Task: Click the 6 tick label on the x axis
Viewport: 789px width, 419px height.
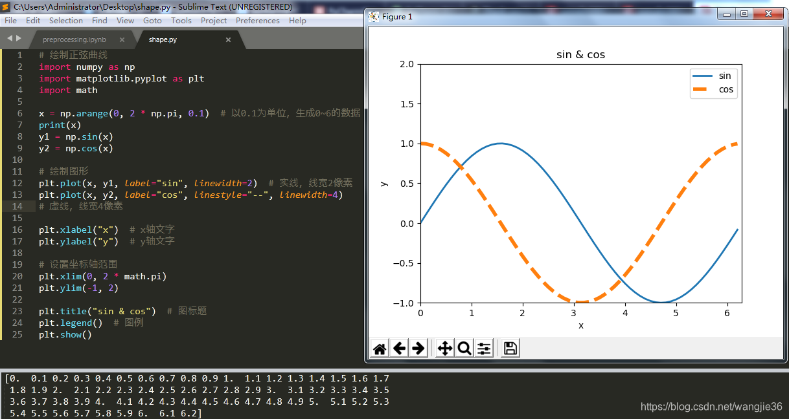Action: click(727, 313)
